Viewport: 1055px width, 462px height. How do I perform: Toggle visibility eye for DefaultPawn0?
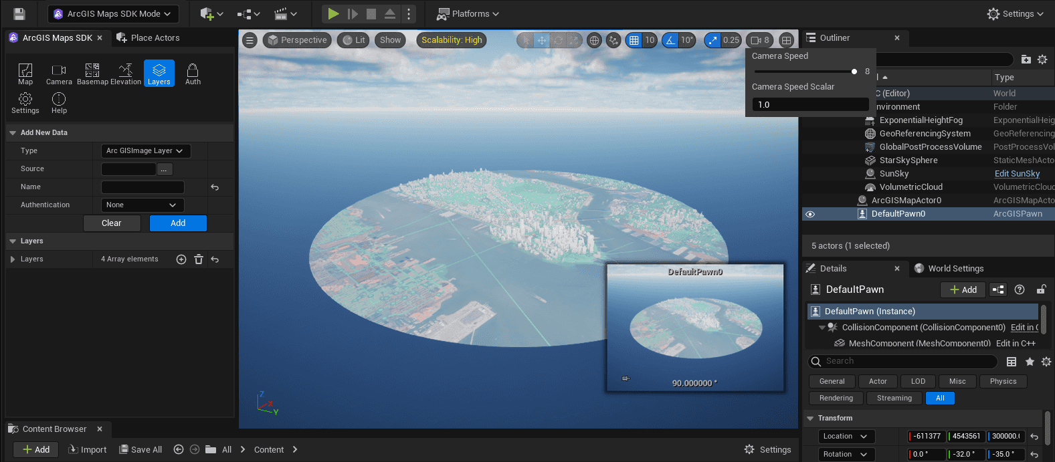(810, 214)
